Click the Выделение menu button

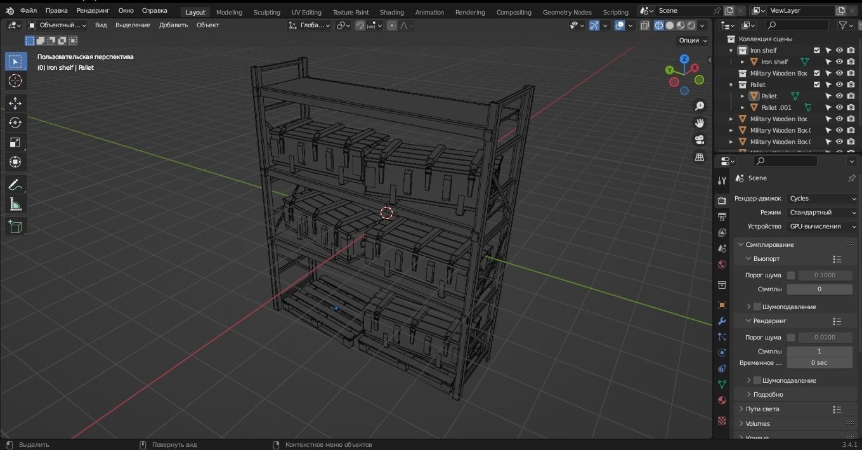tap(133, 25)
